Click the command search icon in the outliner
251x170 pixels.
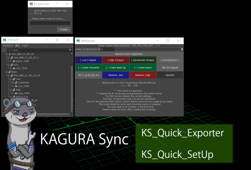(x=4, y=50)
